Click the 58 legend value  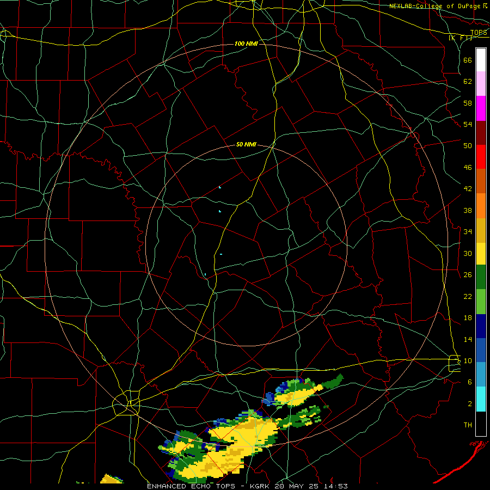coord(468,103)
